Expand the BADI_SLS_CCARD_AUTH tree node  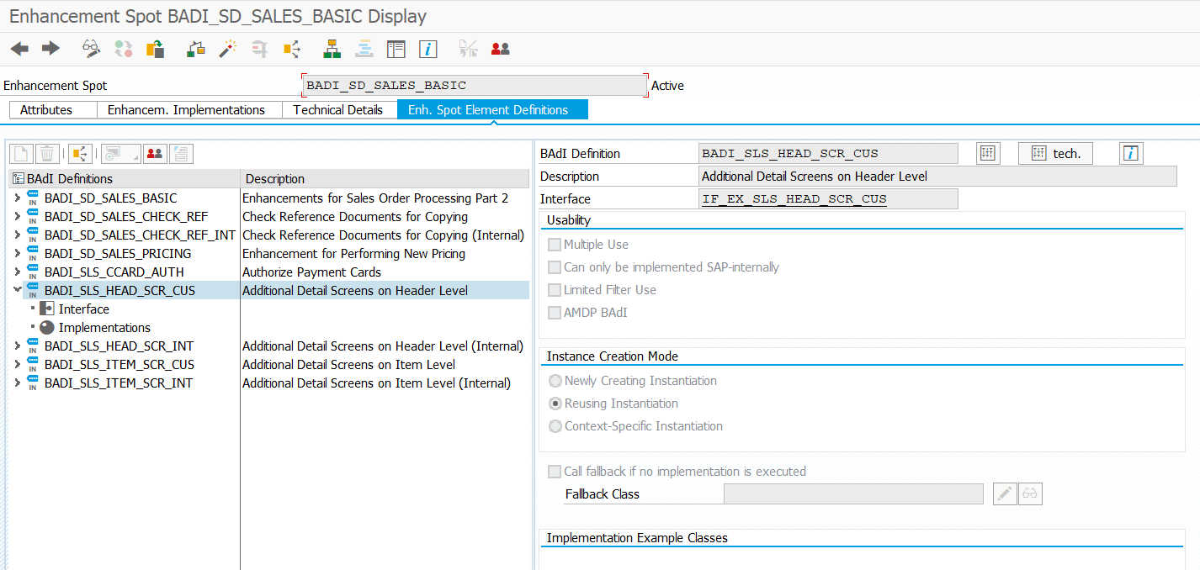(x=17, y=272)
